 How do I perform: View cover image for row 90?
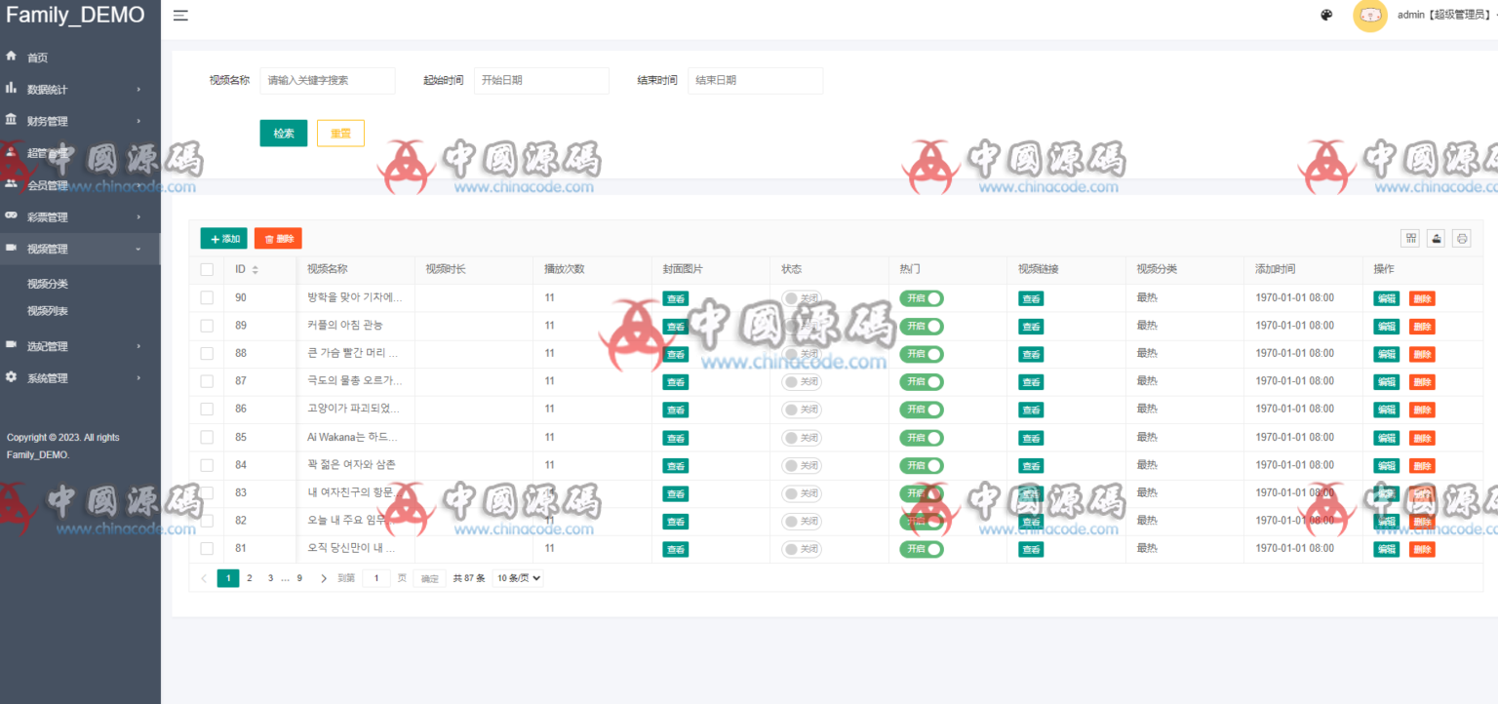click(676, 298)
